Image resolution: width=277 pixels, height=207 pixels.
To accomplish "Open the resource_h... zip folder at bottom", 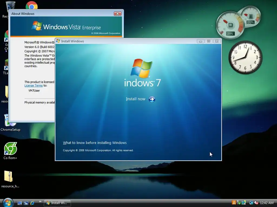I will click(x=10, y=179).
